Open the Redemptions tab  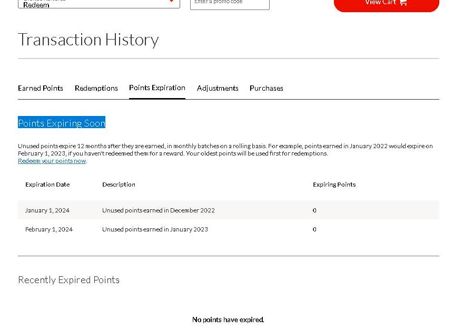(x=96, y=88)
